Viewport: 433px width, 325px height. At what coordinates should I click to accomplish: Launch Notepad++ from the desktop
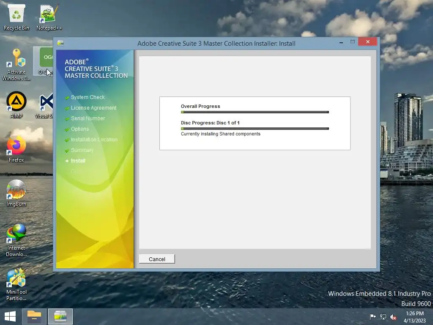[x=49, y=17]
